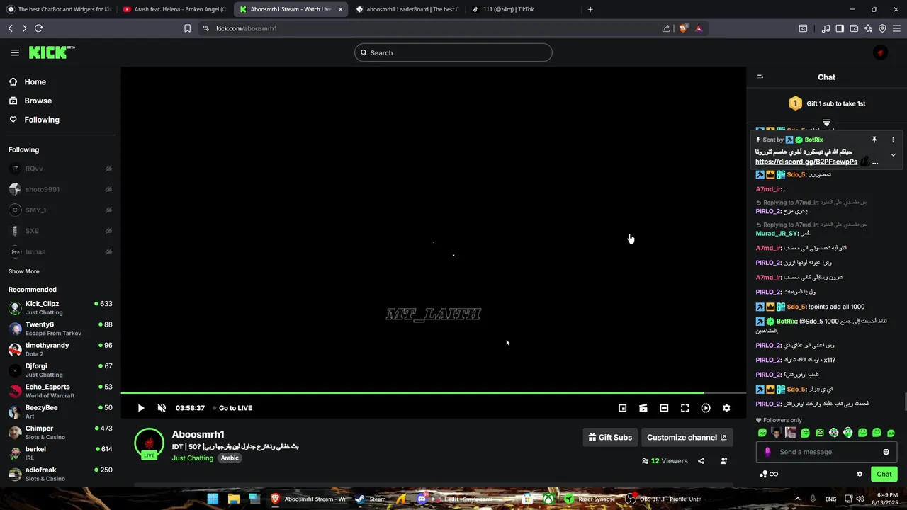This screenshot has height=510, width=907.
Task: Share the stream
Action: [701, 461]
